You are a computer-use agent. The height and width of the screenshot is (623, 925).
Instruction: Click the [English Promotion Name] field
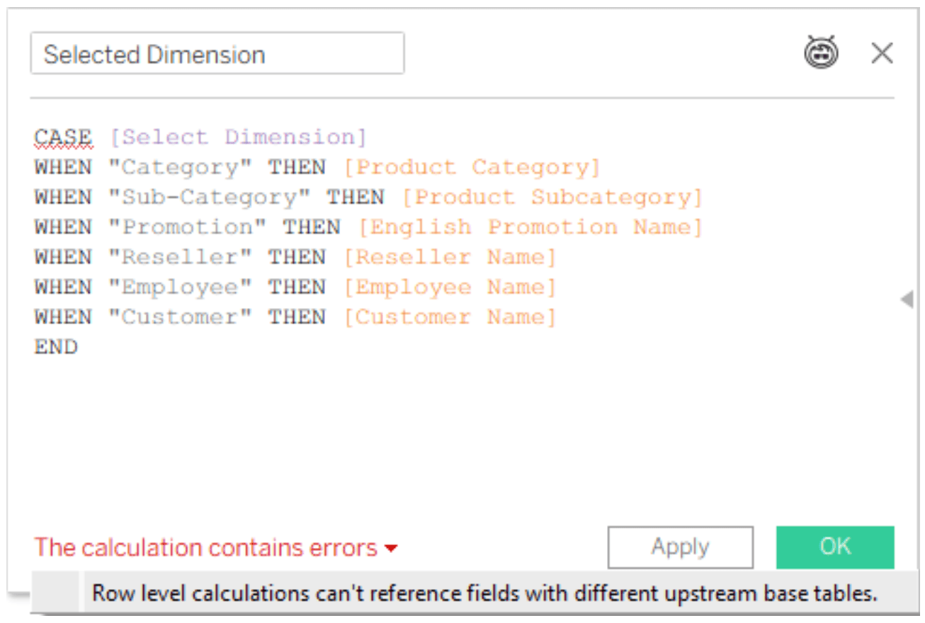coord(530,227)
